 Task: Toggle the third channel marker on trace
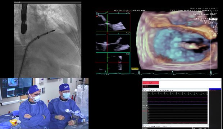pos(147,102)
